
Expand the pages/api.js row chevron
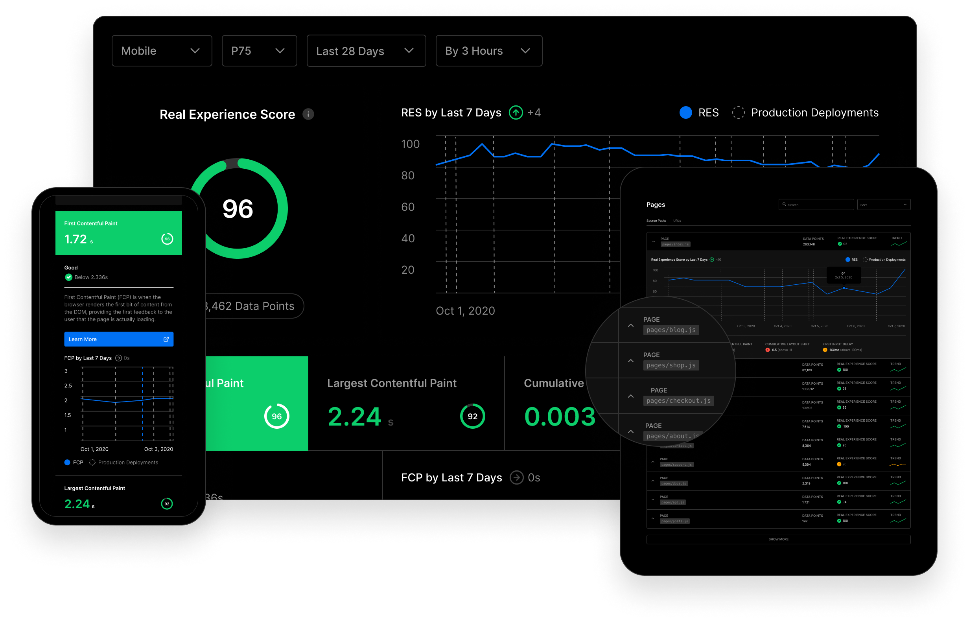click(x=652, y=500)
